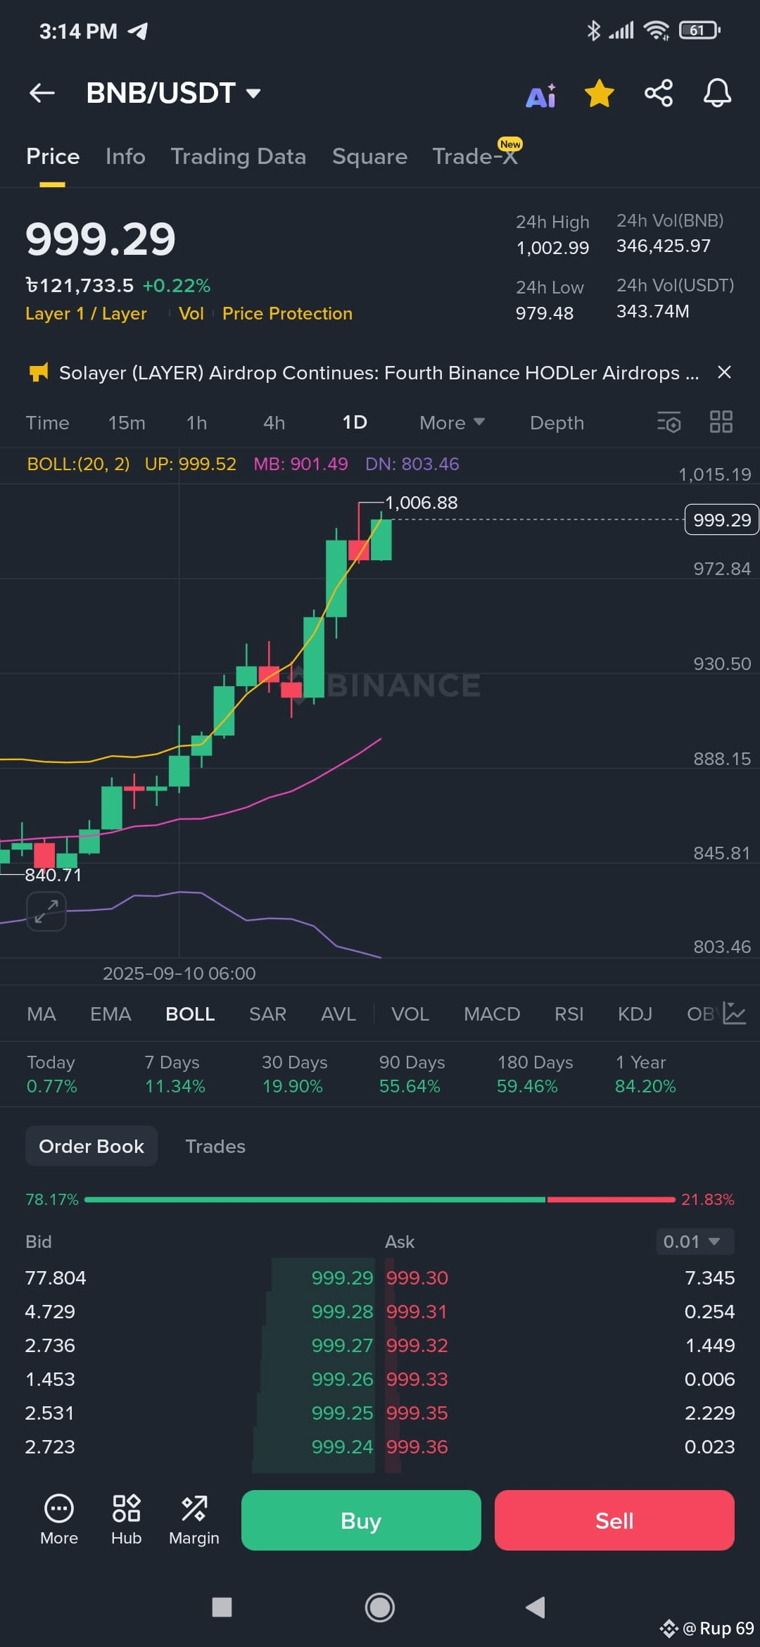The height and width of the screenshot is (1647, 760).
Task: Select the 999.24 bid price
Action: pos(342,1446)
